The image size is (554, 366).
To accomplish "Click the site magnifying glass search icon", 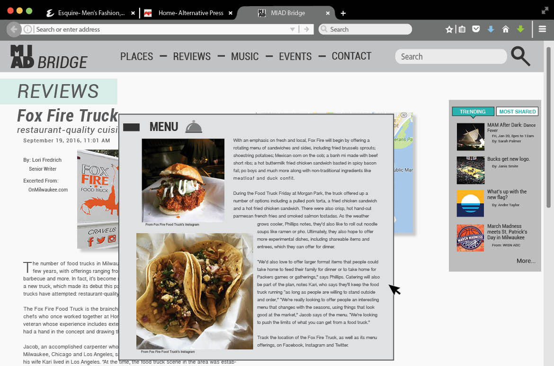I will (x=521, y=56).
